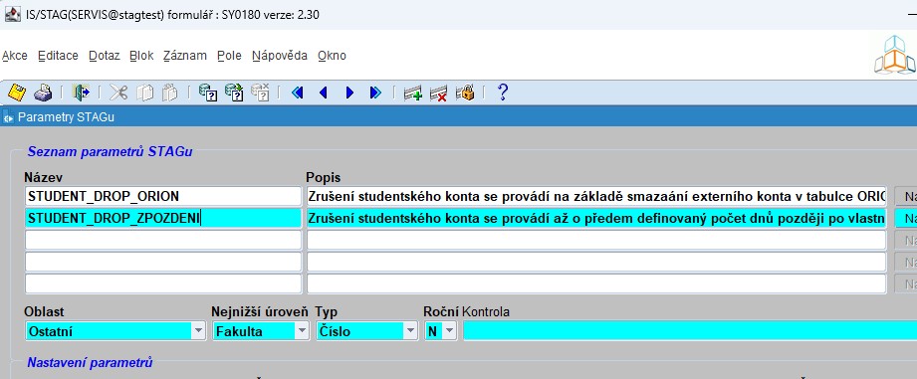Click the Cancel Query icon
This screenshot has width=917, height=379.
pos(260,93)
